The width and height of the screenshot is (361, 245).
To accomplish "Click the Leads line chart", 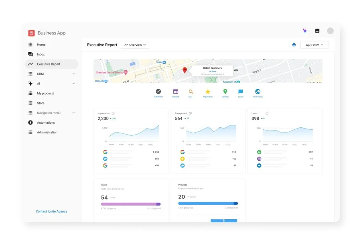I will tap(288, 134).
